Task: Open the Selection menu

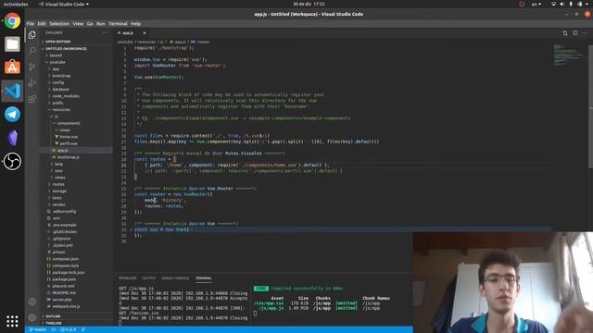Action: click(59, 24)
